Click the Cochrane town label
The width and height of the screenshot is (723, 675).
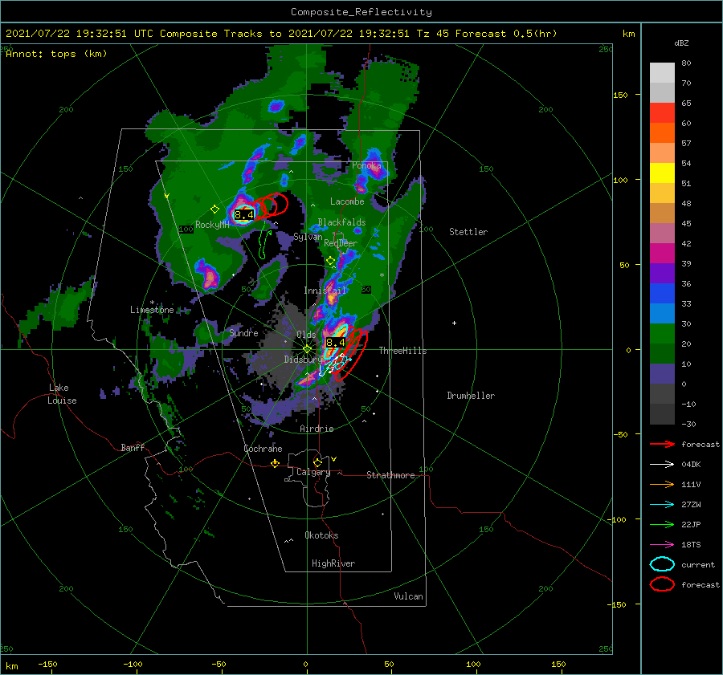point(263,449)
